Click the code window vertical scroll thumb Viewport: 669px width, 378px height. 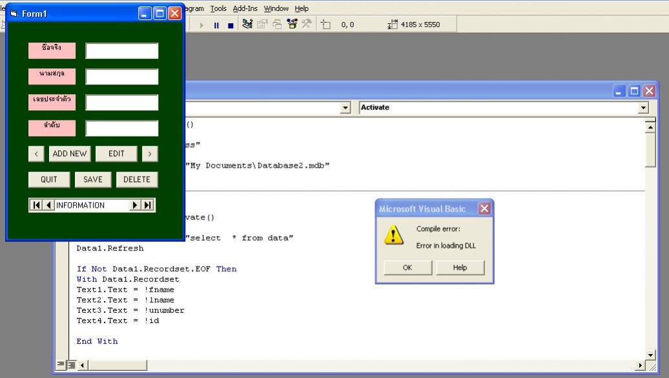pos(650,150)
